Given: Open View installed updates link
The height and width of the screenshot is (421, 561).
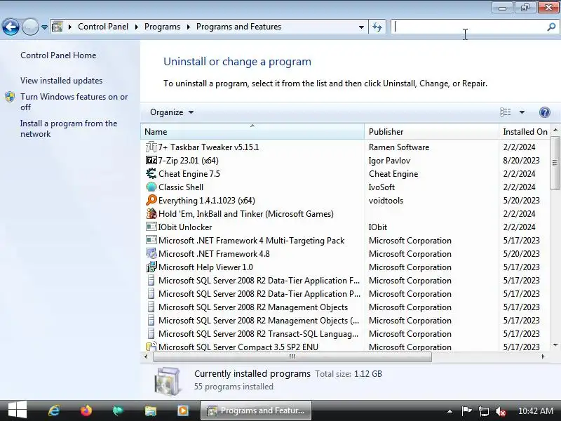Looking at the screenshot, I should tap(61, 81).
